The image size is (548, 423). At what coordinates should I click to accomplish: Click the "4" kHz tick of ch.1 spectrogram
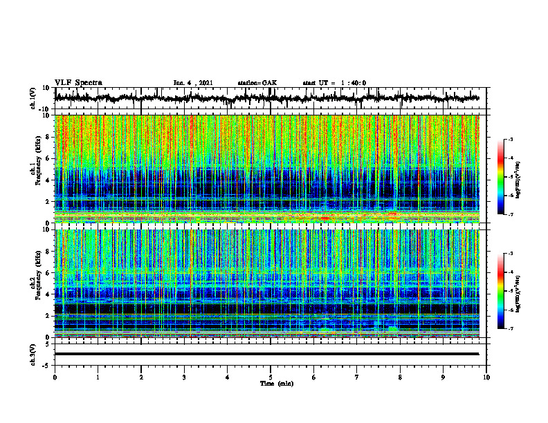coord(48,180)
